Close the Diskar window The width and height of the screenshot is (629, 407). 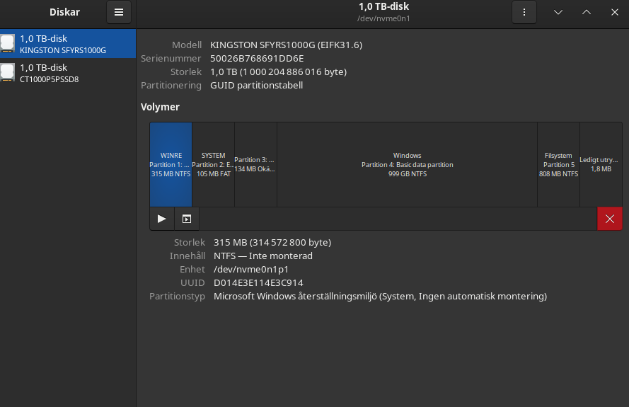click(x=615, y=12)
